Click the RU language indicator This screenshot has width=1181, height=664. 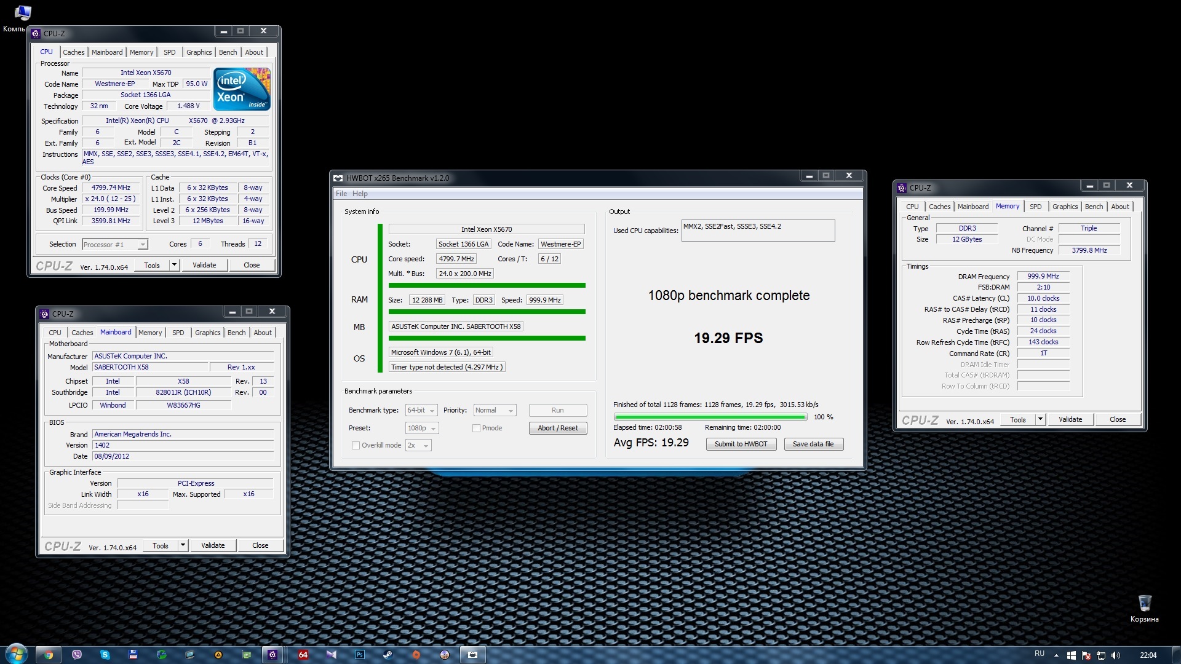point(1040,654)
